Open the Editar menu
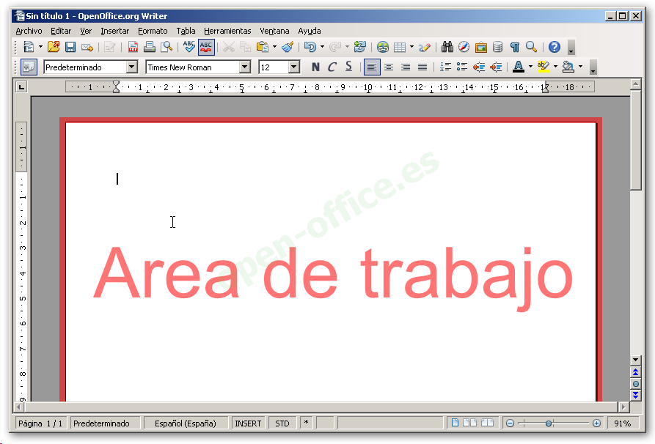Image resolution: width=655 pixels, height=444 pixels. (61, 31)
